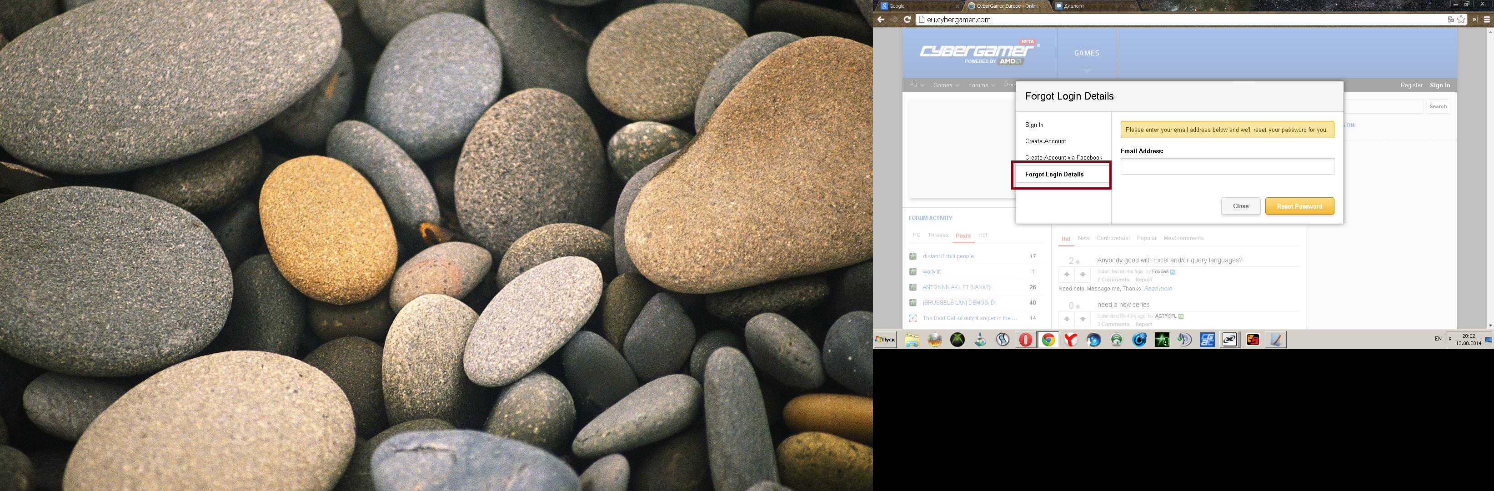This screenshot has height=491, width=1494.
Task: Expand the EU region dropdown
Action: 916,85
